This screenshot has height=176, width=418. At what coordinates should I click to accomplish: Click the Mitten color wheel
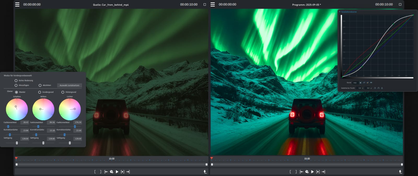43,109
